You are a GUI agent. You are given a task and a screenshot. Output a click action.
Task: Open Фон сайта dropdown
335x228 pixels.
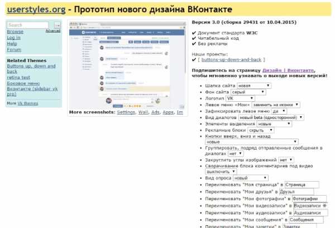pos(248,92)
